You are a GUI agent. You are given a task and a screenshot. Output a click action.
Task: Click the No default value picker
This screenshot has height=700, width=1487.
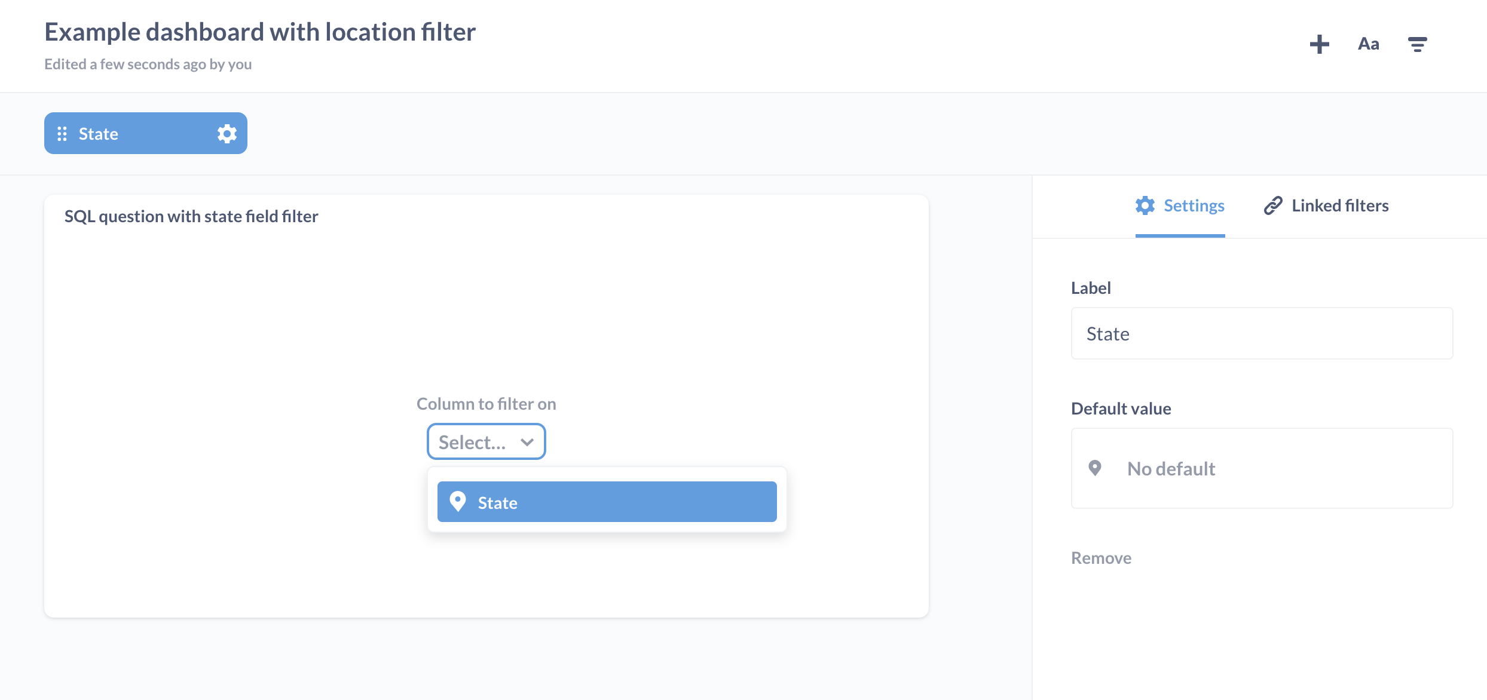click(x=1261, y=468)
